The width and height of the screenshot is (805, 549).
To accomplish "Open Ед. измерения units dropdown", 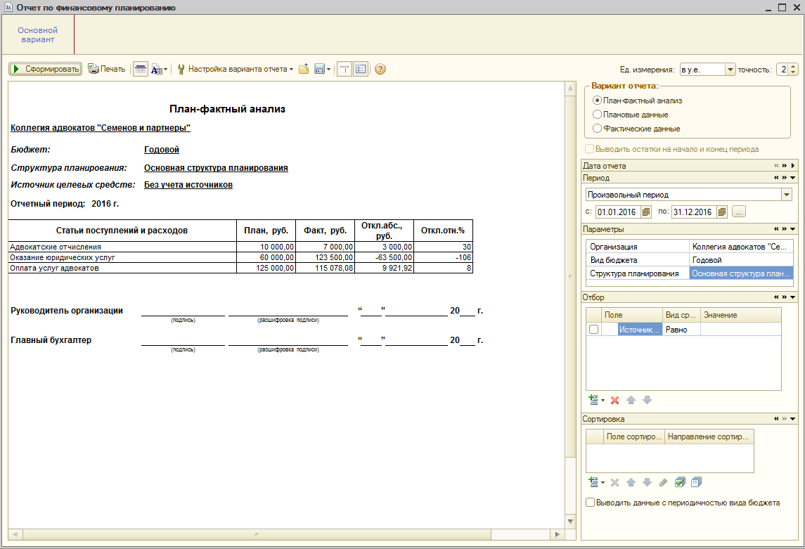I will pos(730,70).
